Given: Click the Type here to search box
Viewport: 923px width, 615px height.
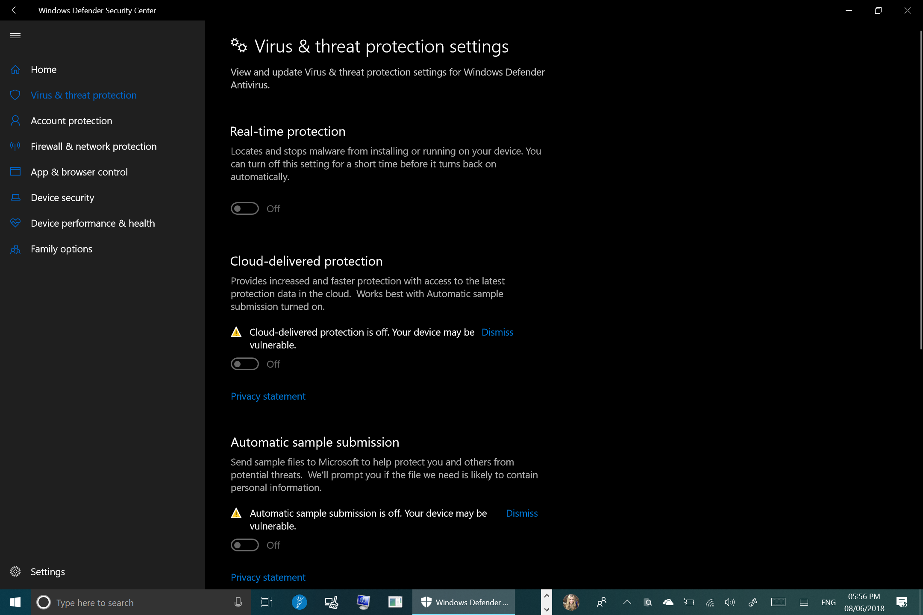Looking at the screenshot, I should pos(141,602).
